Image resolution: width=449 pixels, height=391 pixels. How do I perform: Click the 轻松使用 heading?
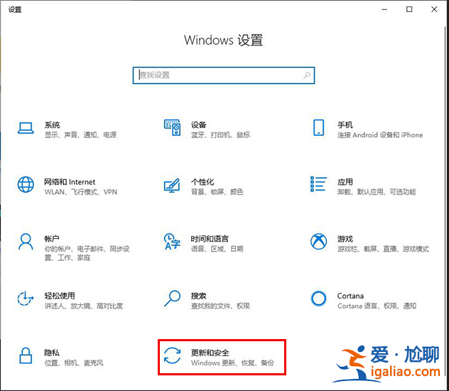pos(60,296)
